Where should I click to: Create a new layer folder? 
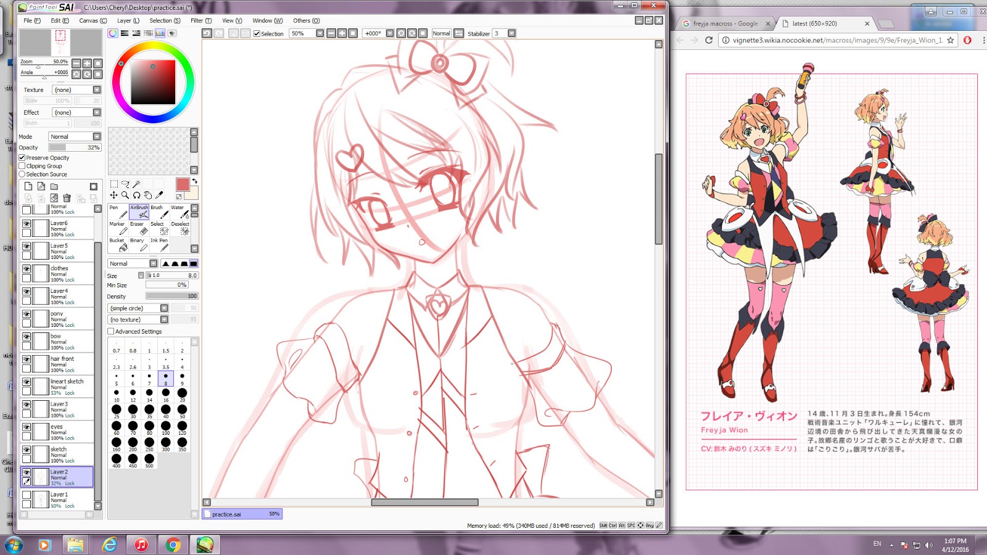pos(54,186)
